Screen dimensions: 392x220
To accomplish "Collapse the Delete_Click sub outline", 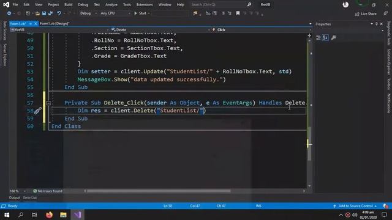I will (x=48, y=103).
